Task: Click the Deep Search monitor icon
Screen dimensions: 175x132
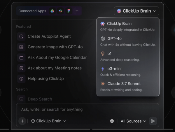Action: click(21, 99)
